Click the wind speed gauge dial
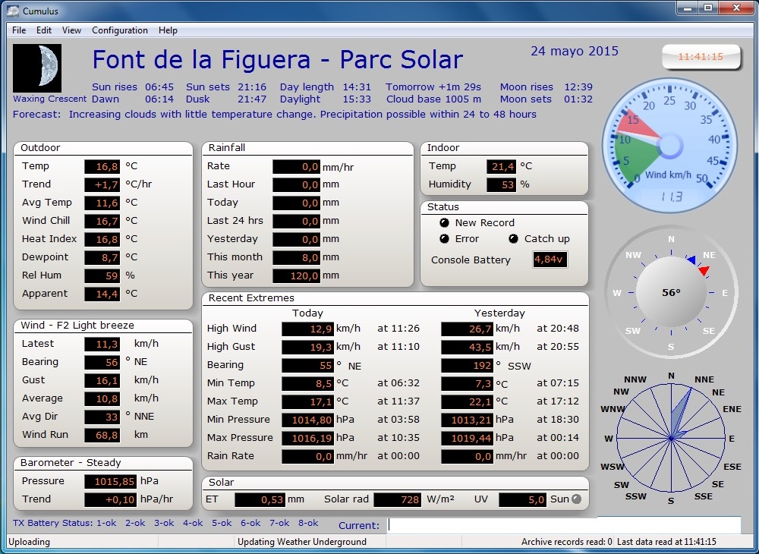Screen dimensions: 759x554 point(670,145)
